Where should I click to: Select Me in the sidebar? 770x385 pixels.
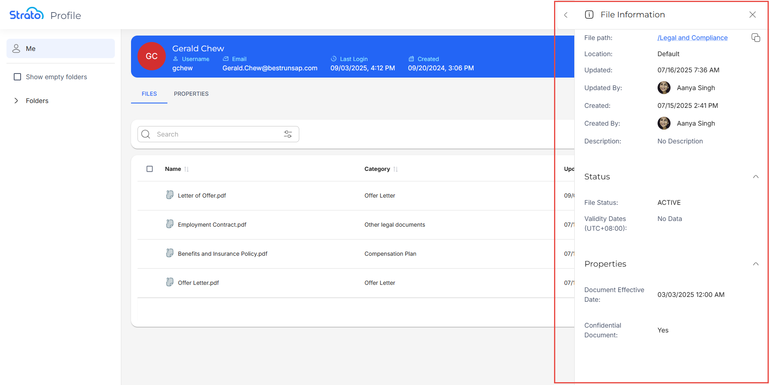point(61,48)
